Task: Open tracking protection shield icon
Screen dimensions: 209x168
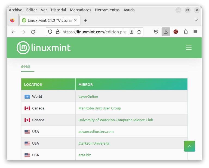Action: click(50, 32)
